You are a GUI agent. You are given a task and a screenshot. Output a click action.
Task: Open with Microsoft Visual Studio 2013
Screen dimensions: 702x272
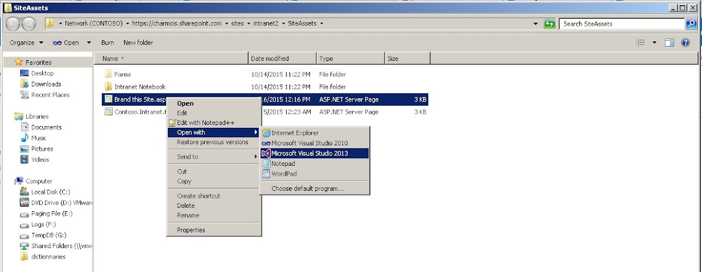(315, 154)
